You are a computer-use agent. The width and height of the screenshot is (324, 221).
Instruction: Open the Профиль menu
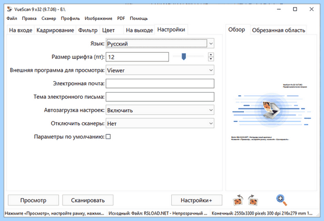point(70,18)
